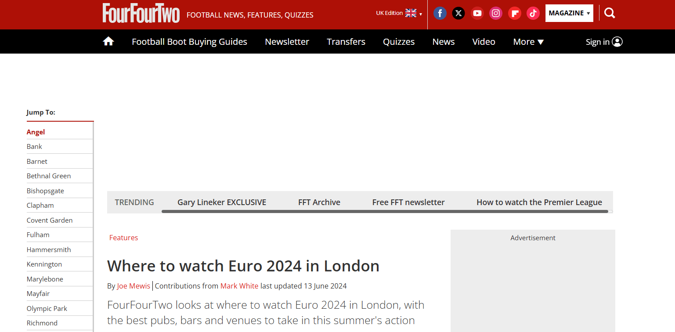Image resolution: width=675 pixels, height=332 pixels.
Task: Expand the UK Edition selector
Action: tap(398, 13)
